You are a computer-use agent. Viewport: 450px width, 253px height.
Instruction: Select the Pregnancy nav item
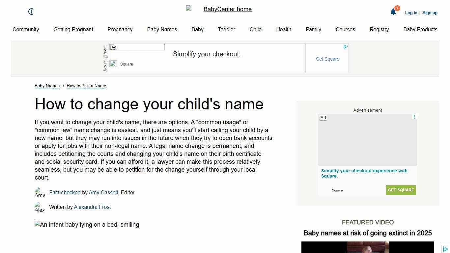(x=120, y=29)
